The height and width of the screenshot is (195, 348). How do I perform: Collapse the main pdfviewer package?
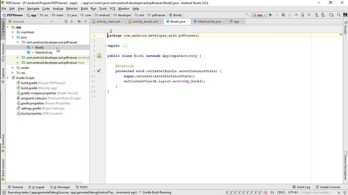(x=18, y=42)
